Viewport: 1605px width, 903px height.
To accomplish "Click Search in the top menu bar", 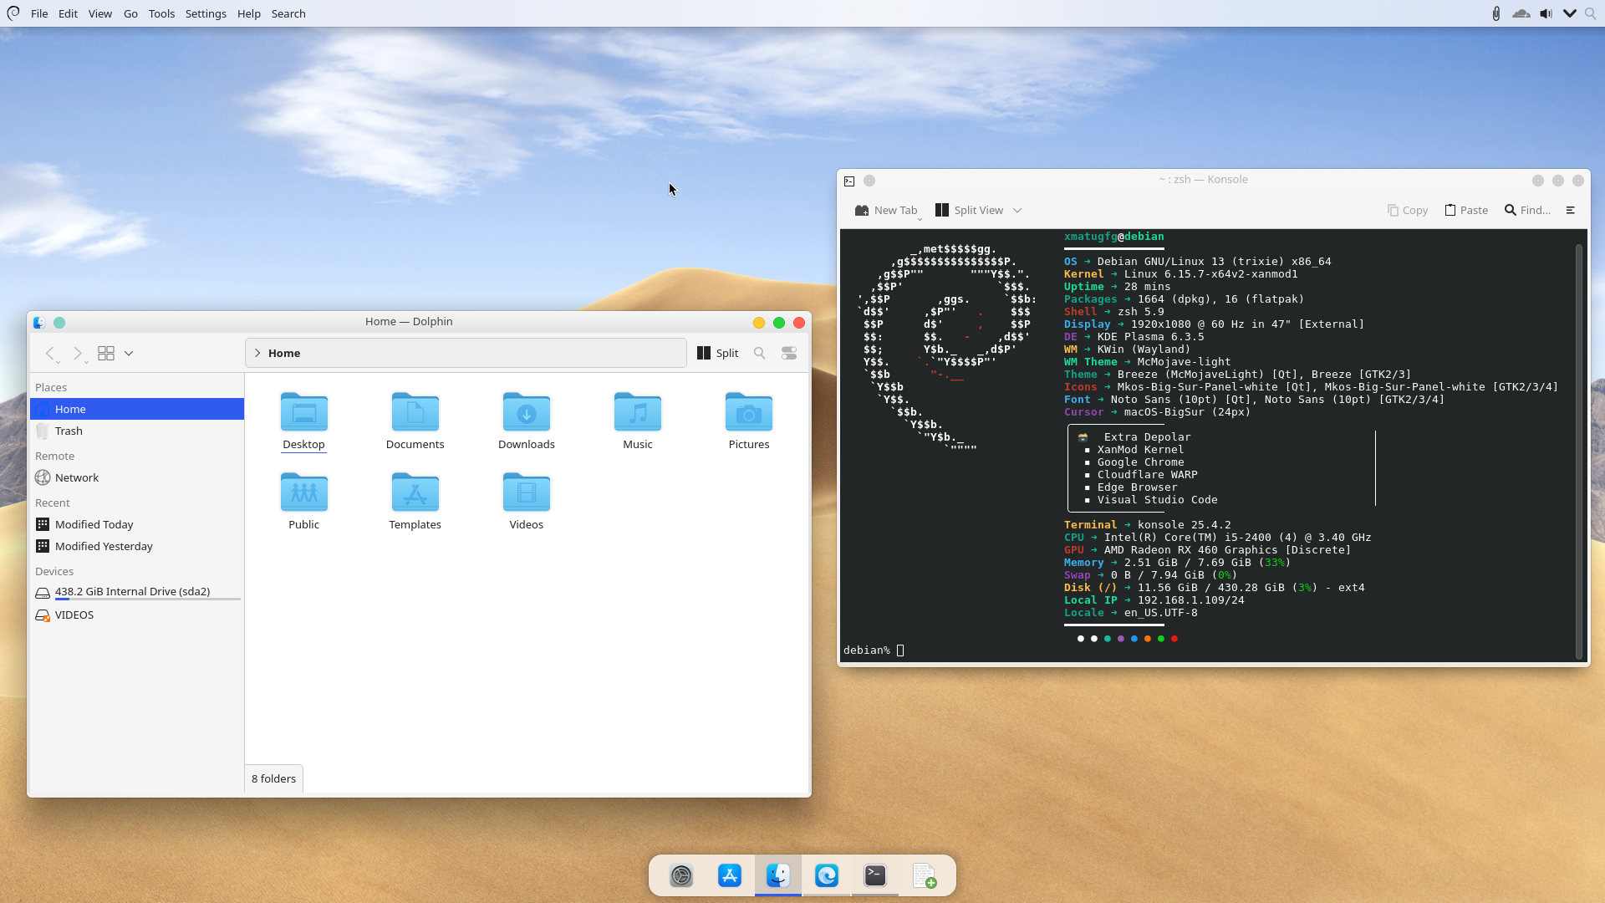I will [x=288, y=13].
